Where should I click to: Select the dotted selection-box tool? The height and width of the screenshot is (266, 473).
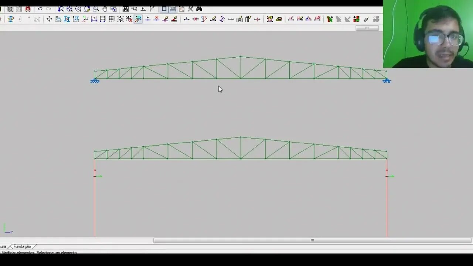click(x=120, y=19)
